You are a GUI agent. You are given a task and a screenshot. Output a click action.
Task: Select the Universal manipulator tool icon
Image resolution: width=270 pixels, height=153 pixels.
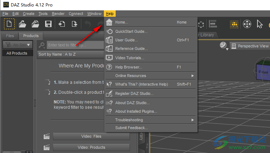coord(247,24)
